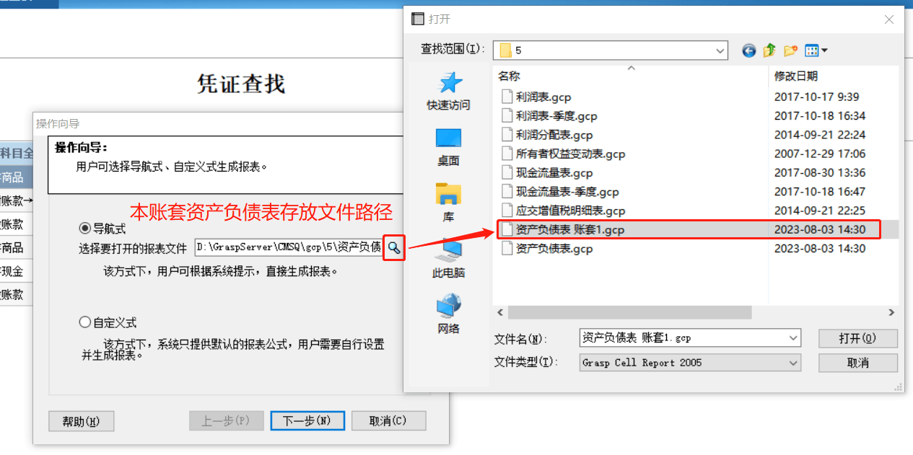Click the horizontal scrollbar of the file list
This screenshot has width=913, height=455.
coord(696,313)
